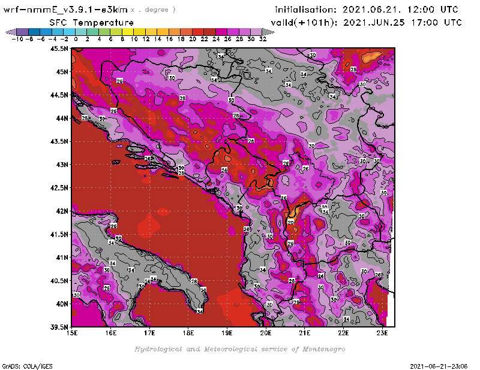Viewport: 480px width, 370px height.
Task: Click the 'wrf-nmmE_v3.9.1-e3km' model label
Action: [65, 10]
